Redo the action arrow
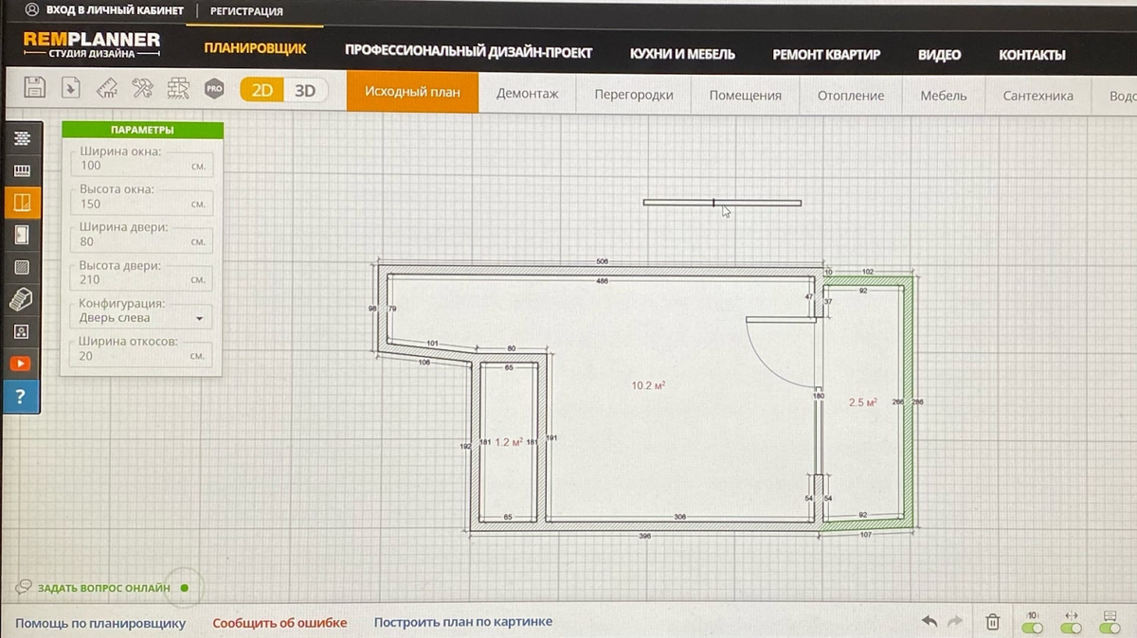 (955, 622)
